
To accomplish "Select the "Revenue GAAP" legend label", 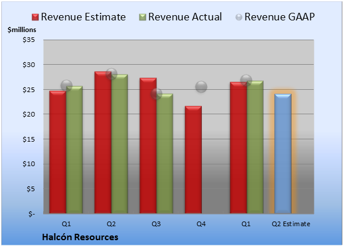I will [279, 17].
